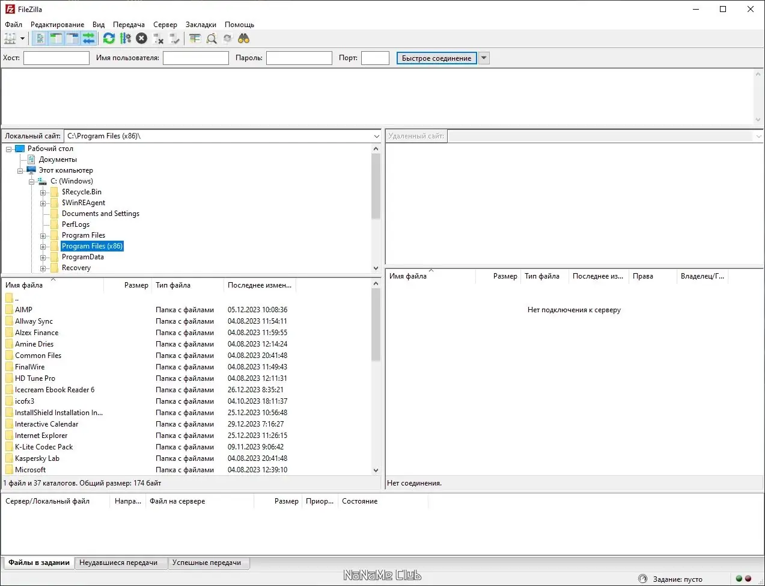Select the Kaspersky Lab folder icon
Image resolution: width=765 pixels, height=586 pixels.
point(9,458)
